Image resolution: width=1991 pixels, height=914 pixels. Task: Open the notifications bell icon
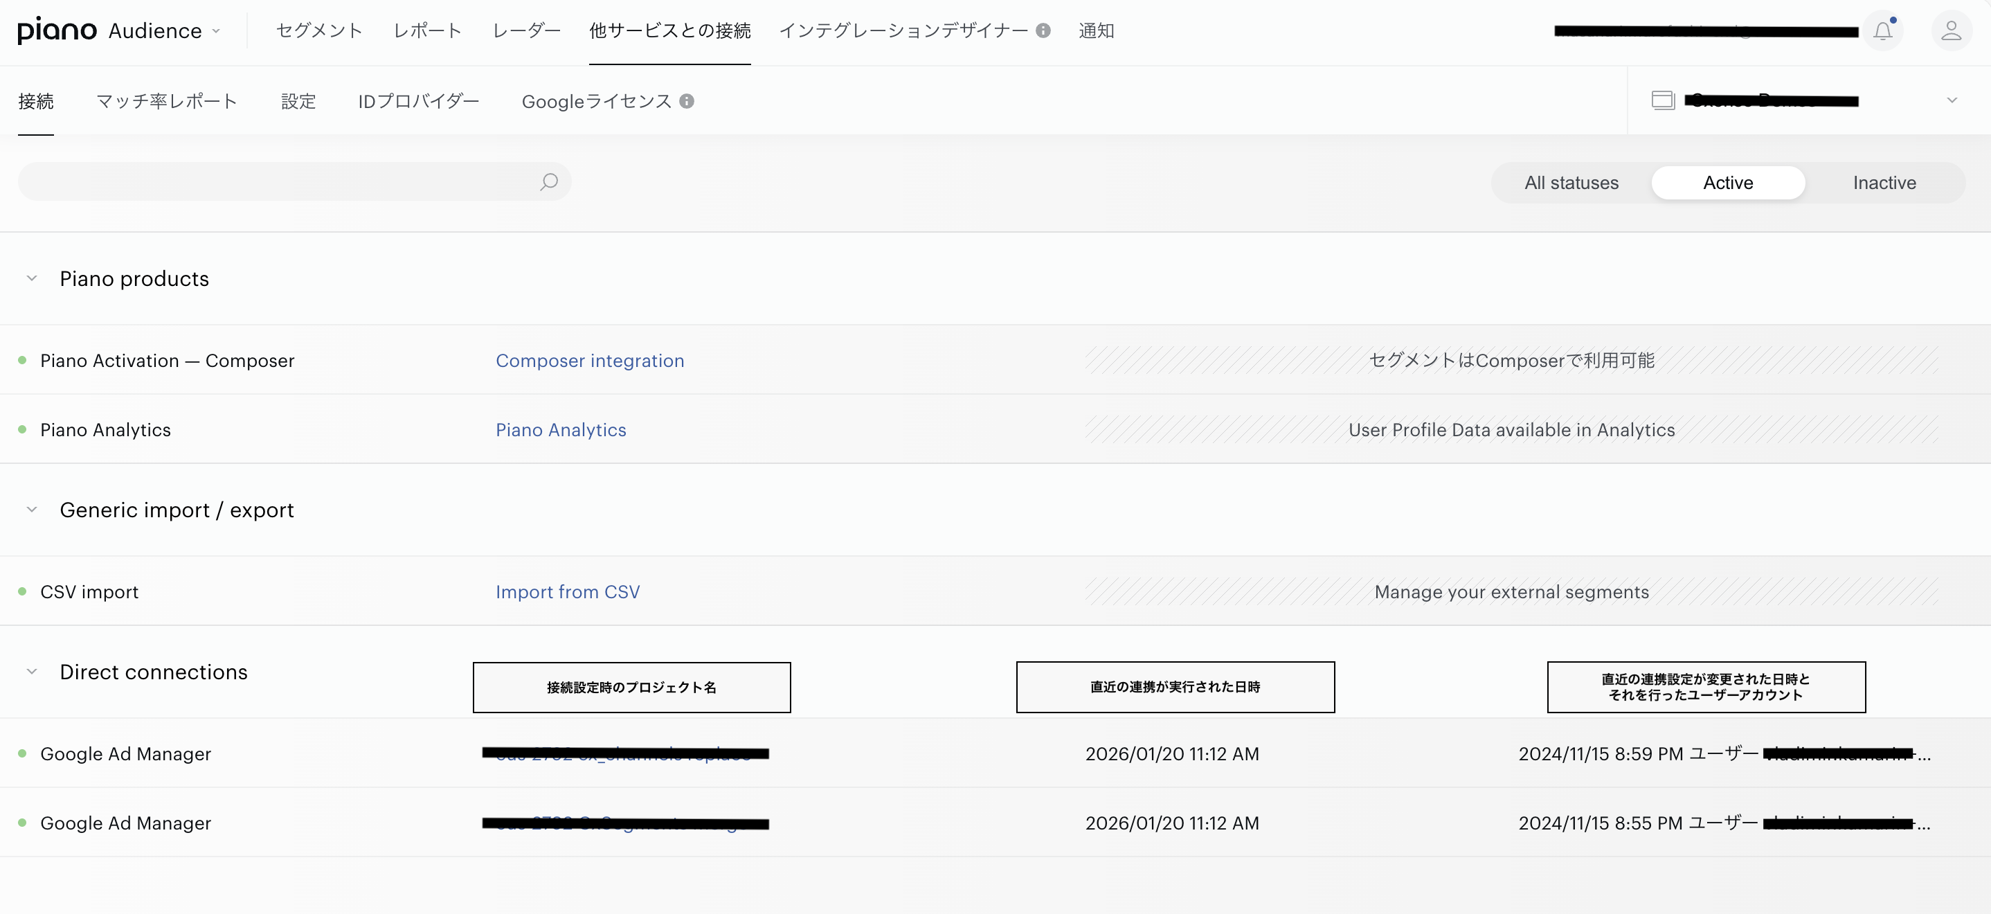[1883, 31]
